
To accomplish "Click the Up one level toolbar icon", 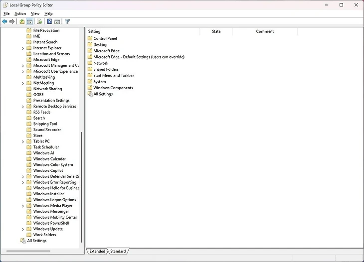I will point(22,22).
